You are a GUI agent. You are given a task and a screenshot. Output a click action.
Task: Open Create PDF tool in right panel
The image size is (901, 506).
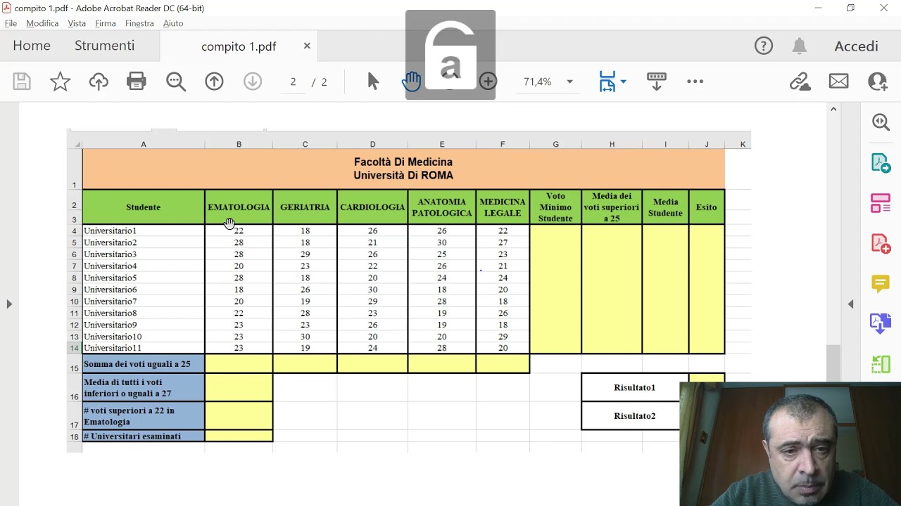(x=881, y=244)
